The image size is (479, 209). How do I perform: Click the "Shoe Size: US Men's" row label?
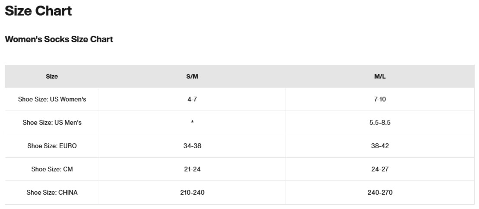point(52,123)
